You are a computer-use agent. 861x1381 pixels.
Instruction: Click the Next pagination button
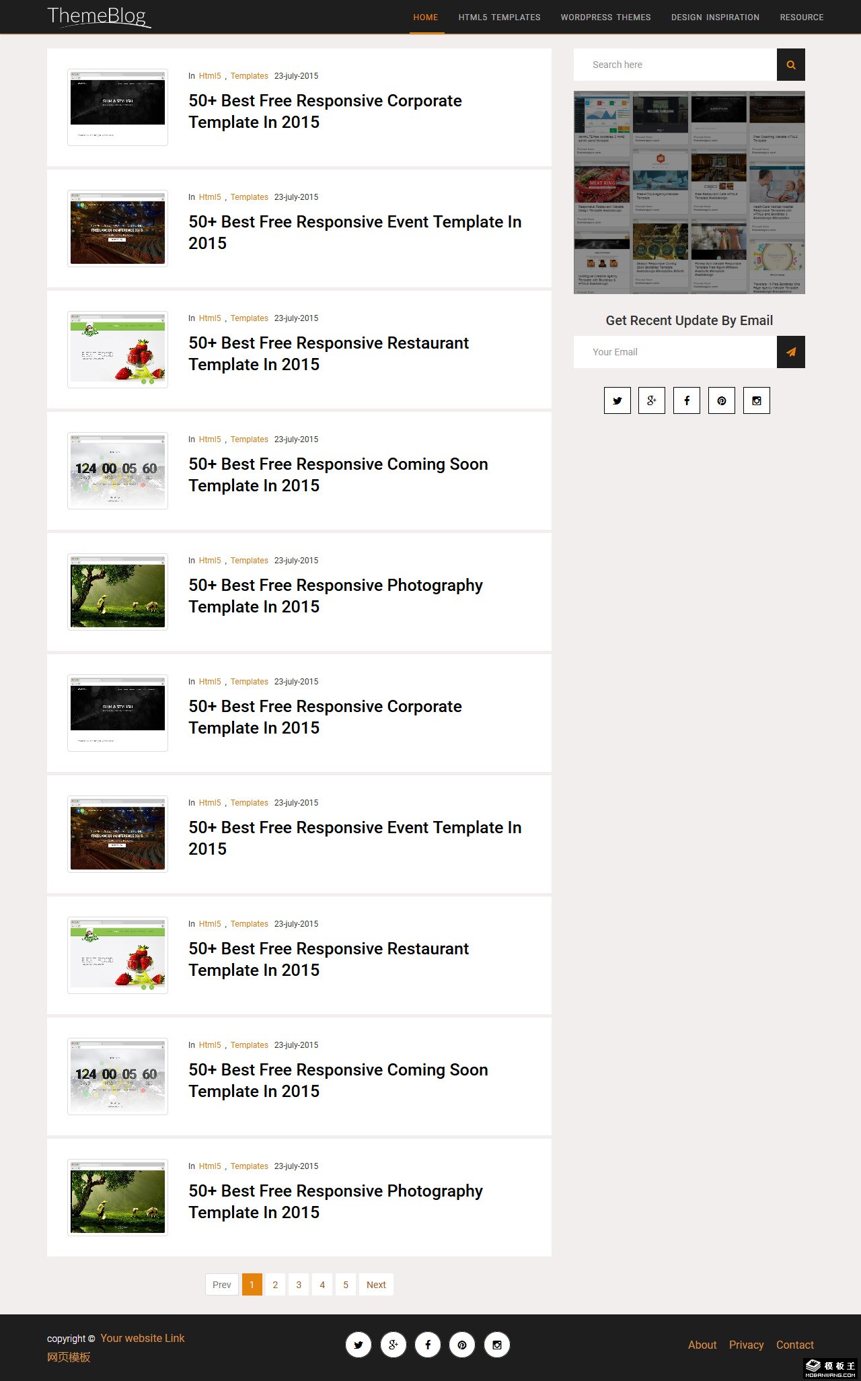[376, 1284]
